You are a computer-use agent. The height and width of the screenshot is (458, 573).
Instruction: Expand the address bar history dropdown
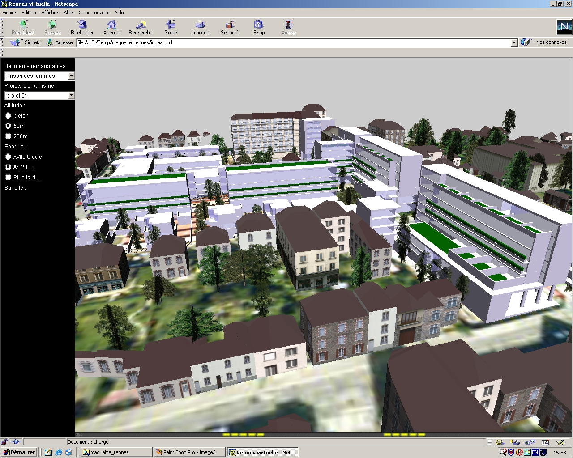pyautogui.click(x=514, y=42)
